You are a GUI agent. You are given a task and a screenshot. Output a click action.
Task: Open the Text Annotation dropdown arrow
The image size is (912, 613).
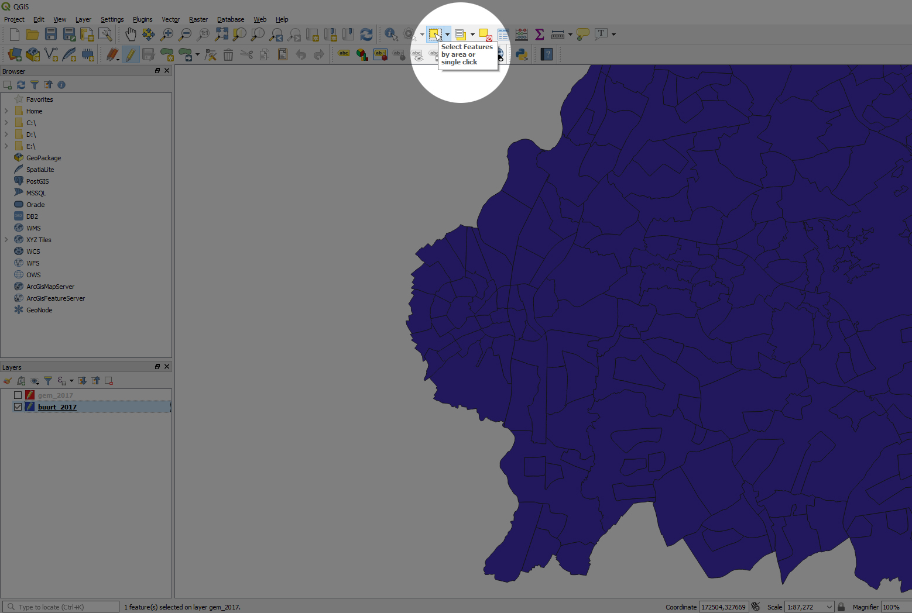click(613, 35)
